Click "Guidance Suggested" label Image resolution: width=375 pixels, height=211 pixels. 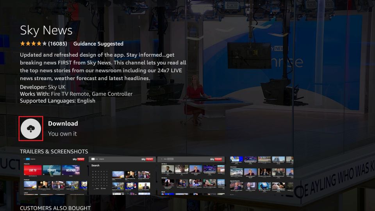[98, 43]
